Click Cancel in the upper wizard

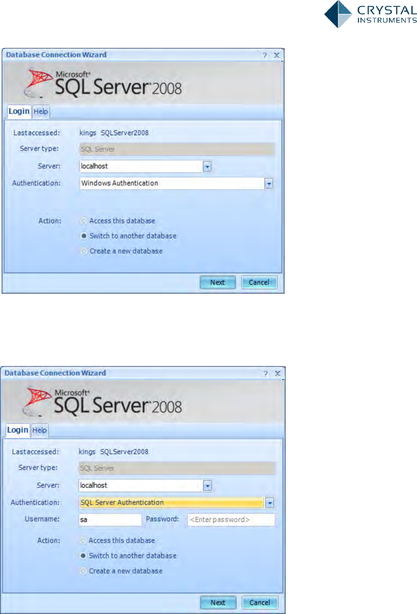259,283
